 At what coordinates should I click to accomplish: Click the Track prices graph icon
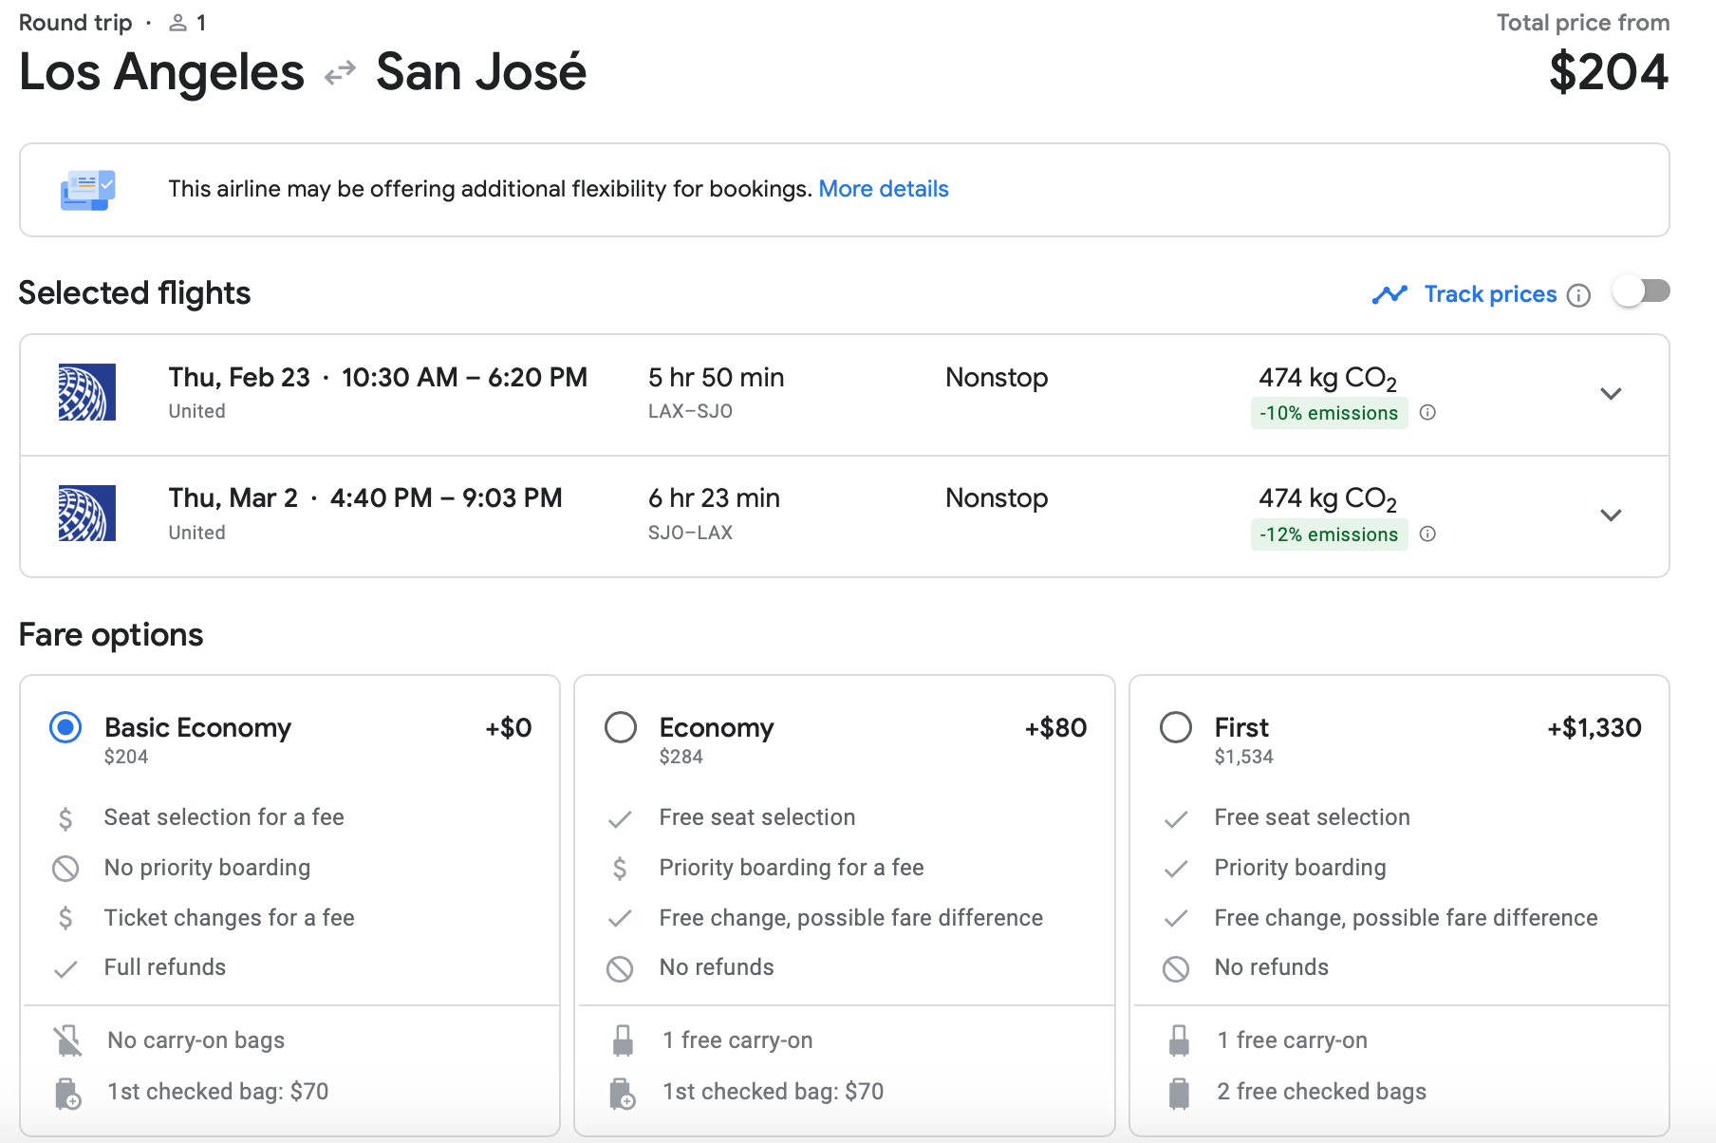pos(1390,294)
